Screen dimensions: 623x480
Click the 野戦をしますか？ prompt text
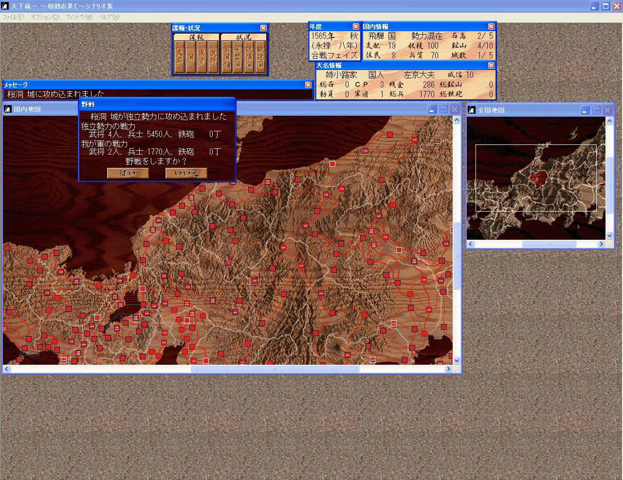coord(156,161)
